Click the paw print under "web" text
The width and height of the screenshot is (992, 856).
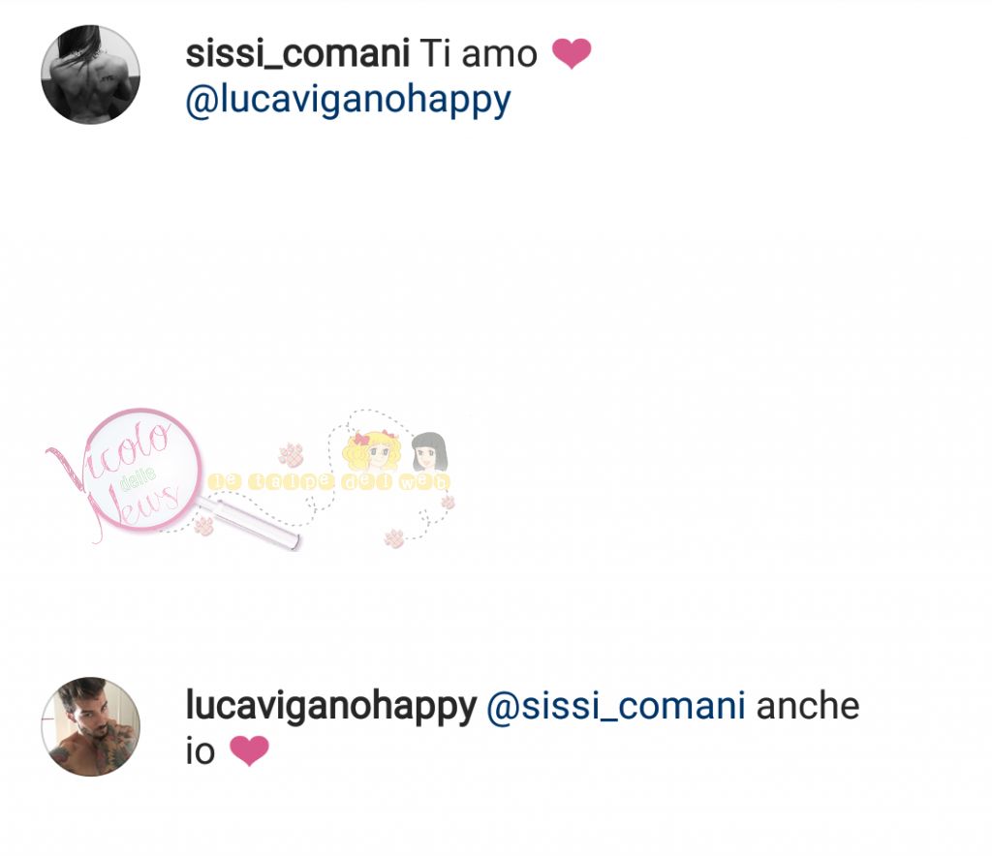(448, 503)
